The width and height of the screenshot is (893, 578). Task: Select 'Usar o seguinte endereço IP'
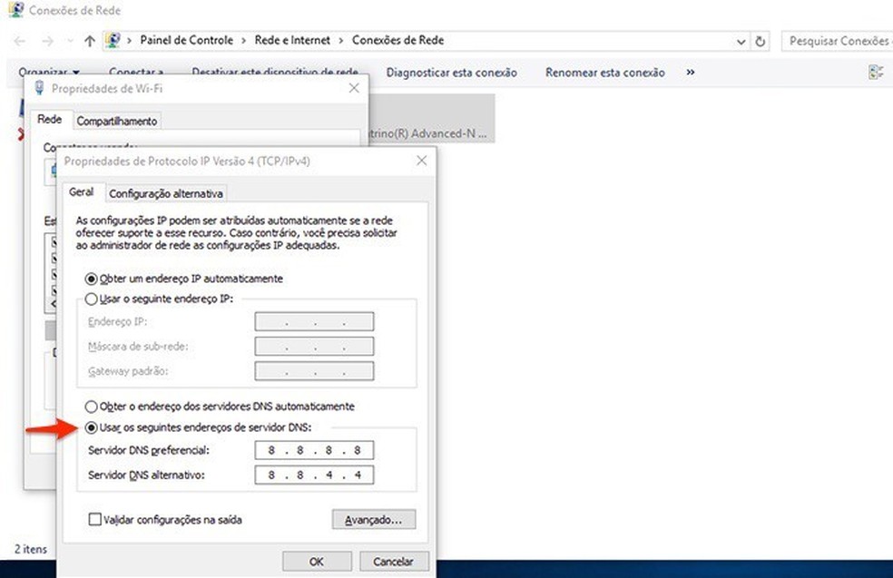[91, 299]
